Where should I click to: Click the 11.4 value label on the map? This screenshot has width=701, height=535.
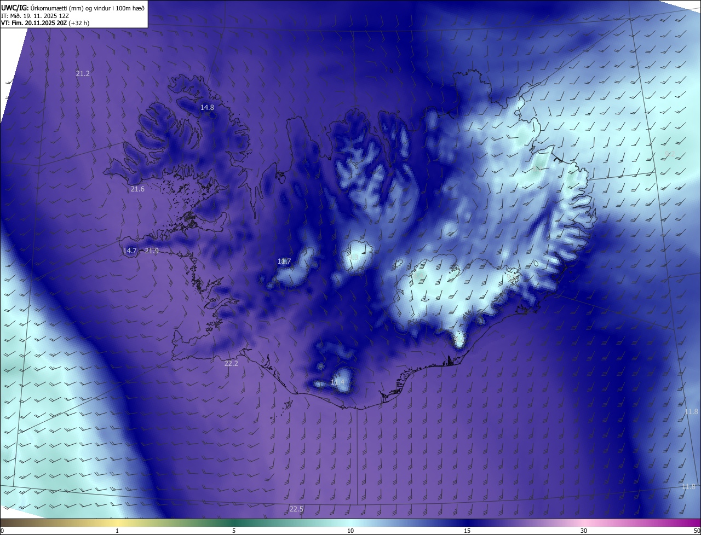point(338,382)
